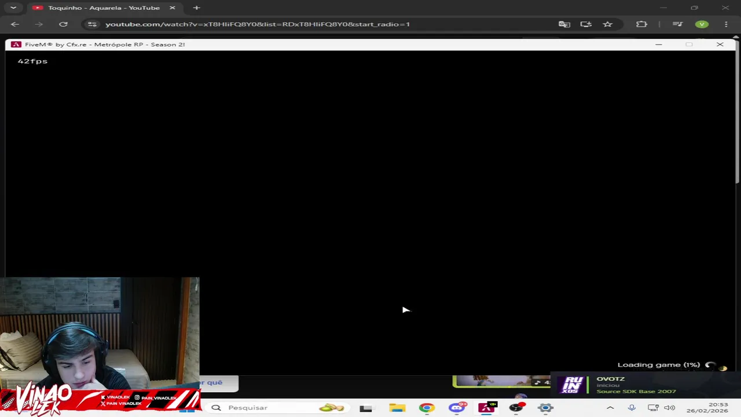Select the Toquinho - Aquarela YouTube tab
This screenshot has width=741, height=417.
pos(104,8)
